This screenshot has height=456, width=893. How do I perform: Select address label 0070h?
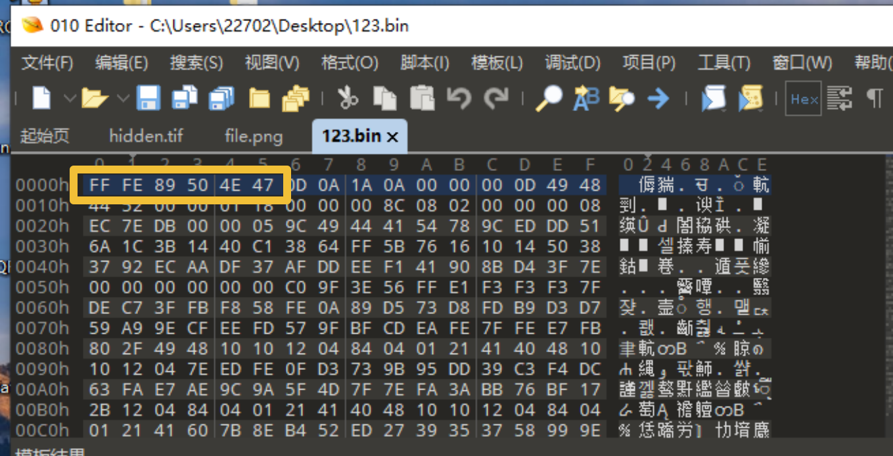click(42, 328)
